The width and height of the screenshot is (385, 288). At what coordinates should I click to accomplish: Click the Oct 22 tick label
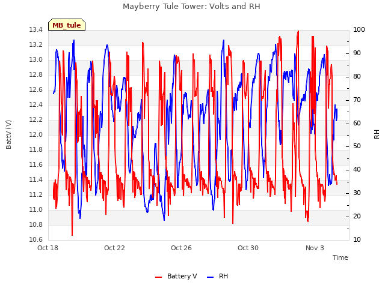[114, 248]
